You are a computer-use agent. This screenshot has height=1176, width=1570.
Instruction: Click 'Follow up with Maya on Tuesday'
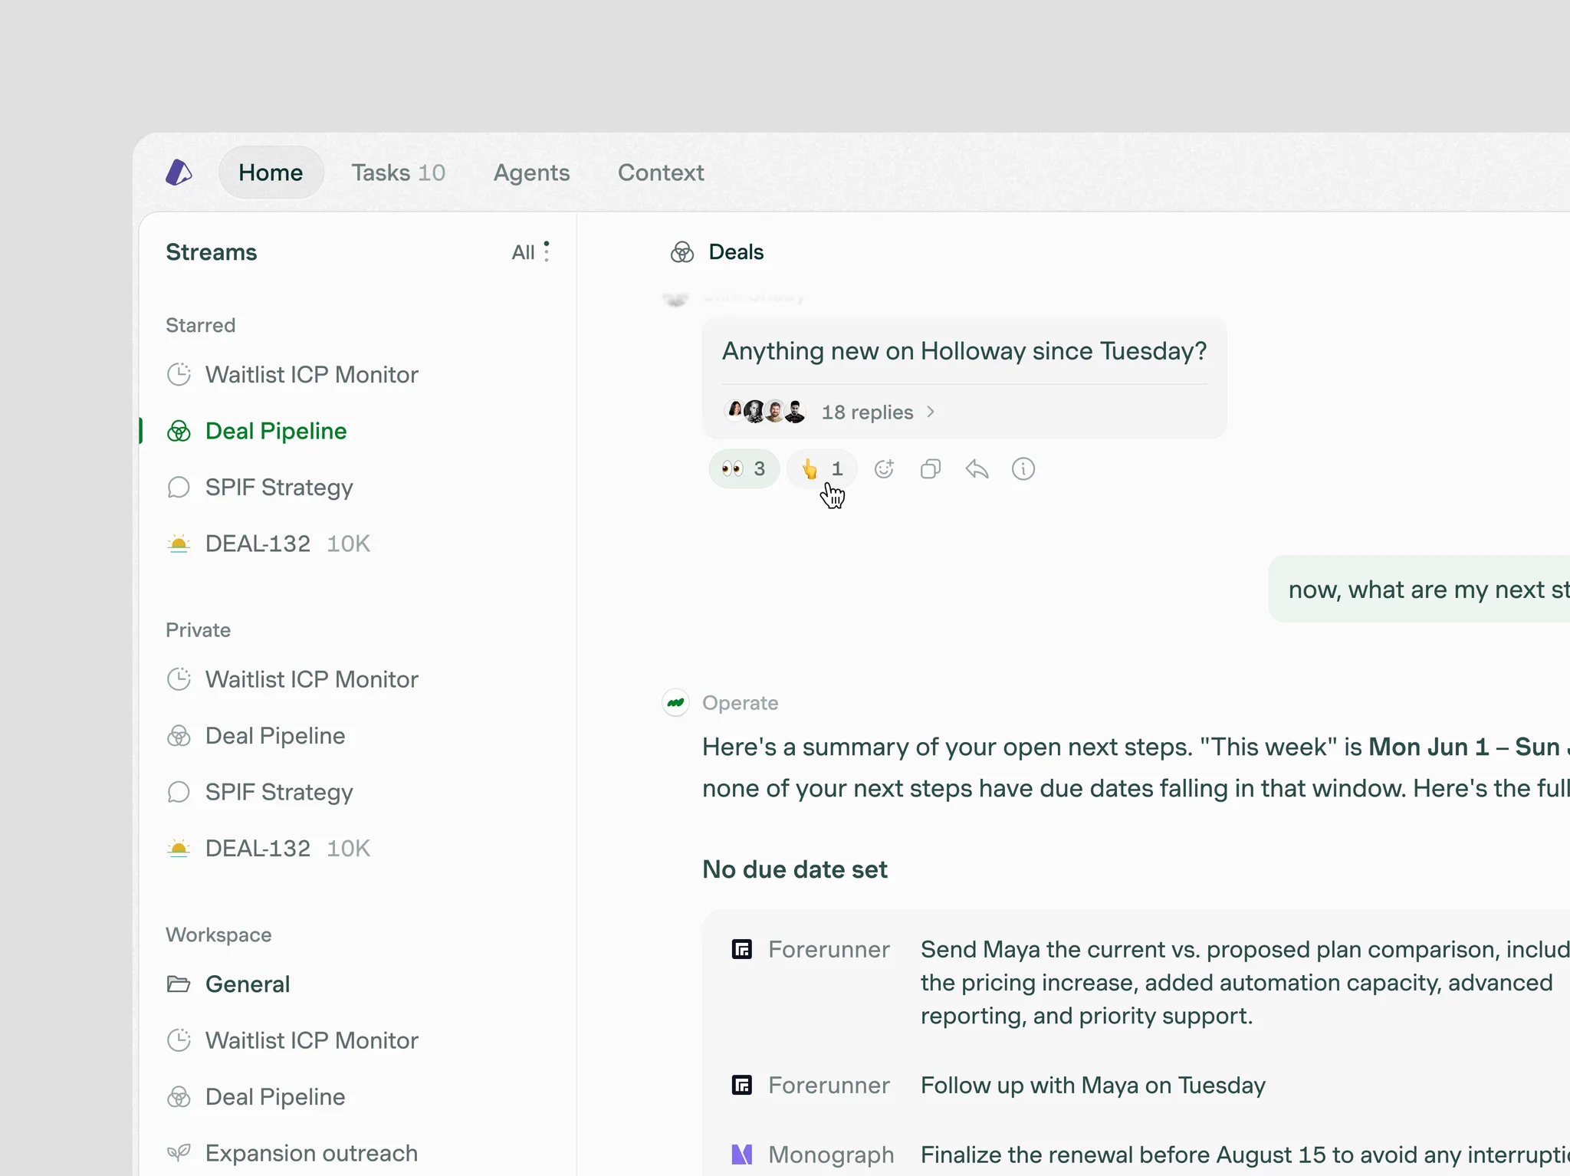coord(1093,1085)
